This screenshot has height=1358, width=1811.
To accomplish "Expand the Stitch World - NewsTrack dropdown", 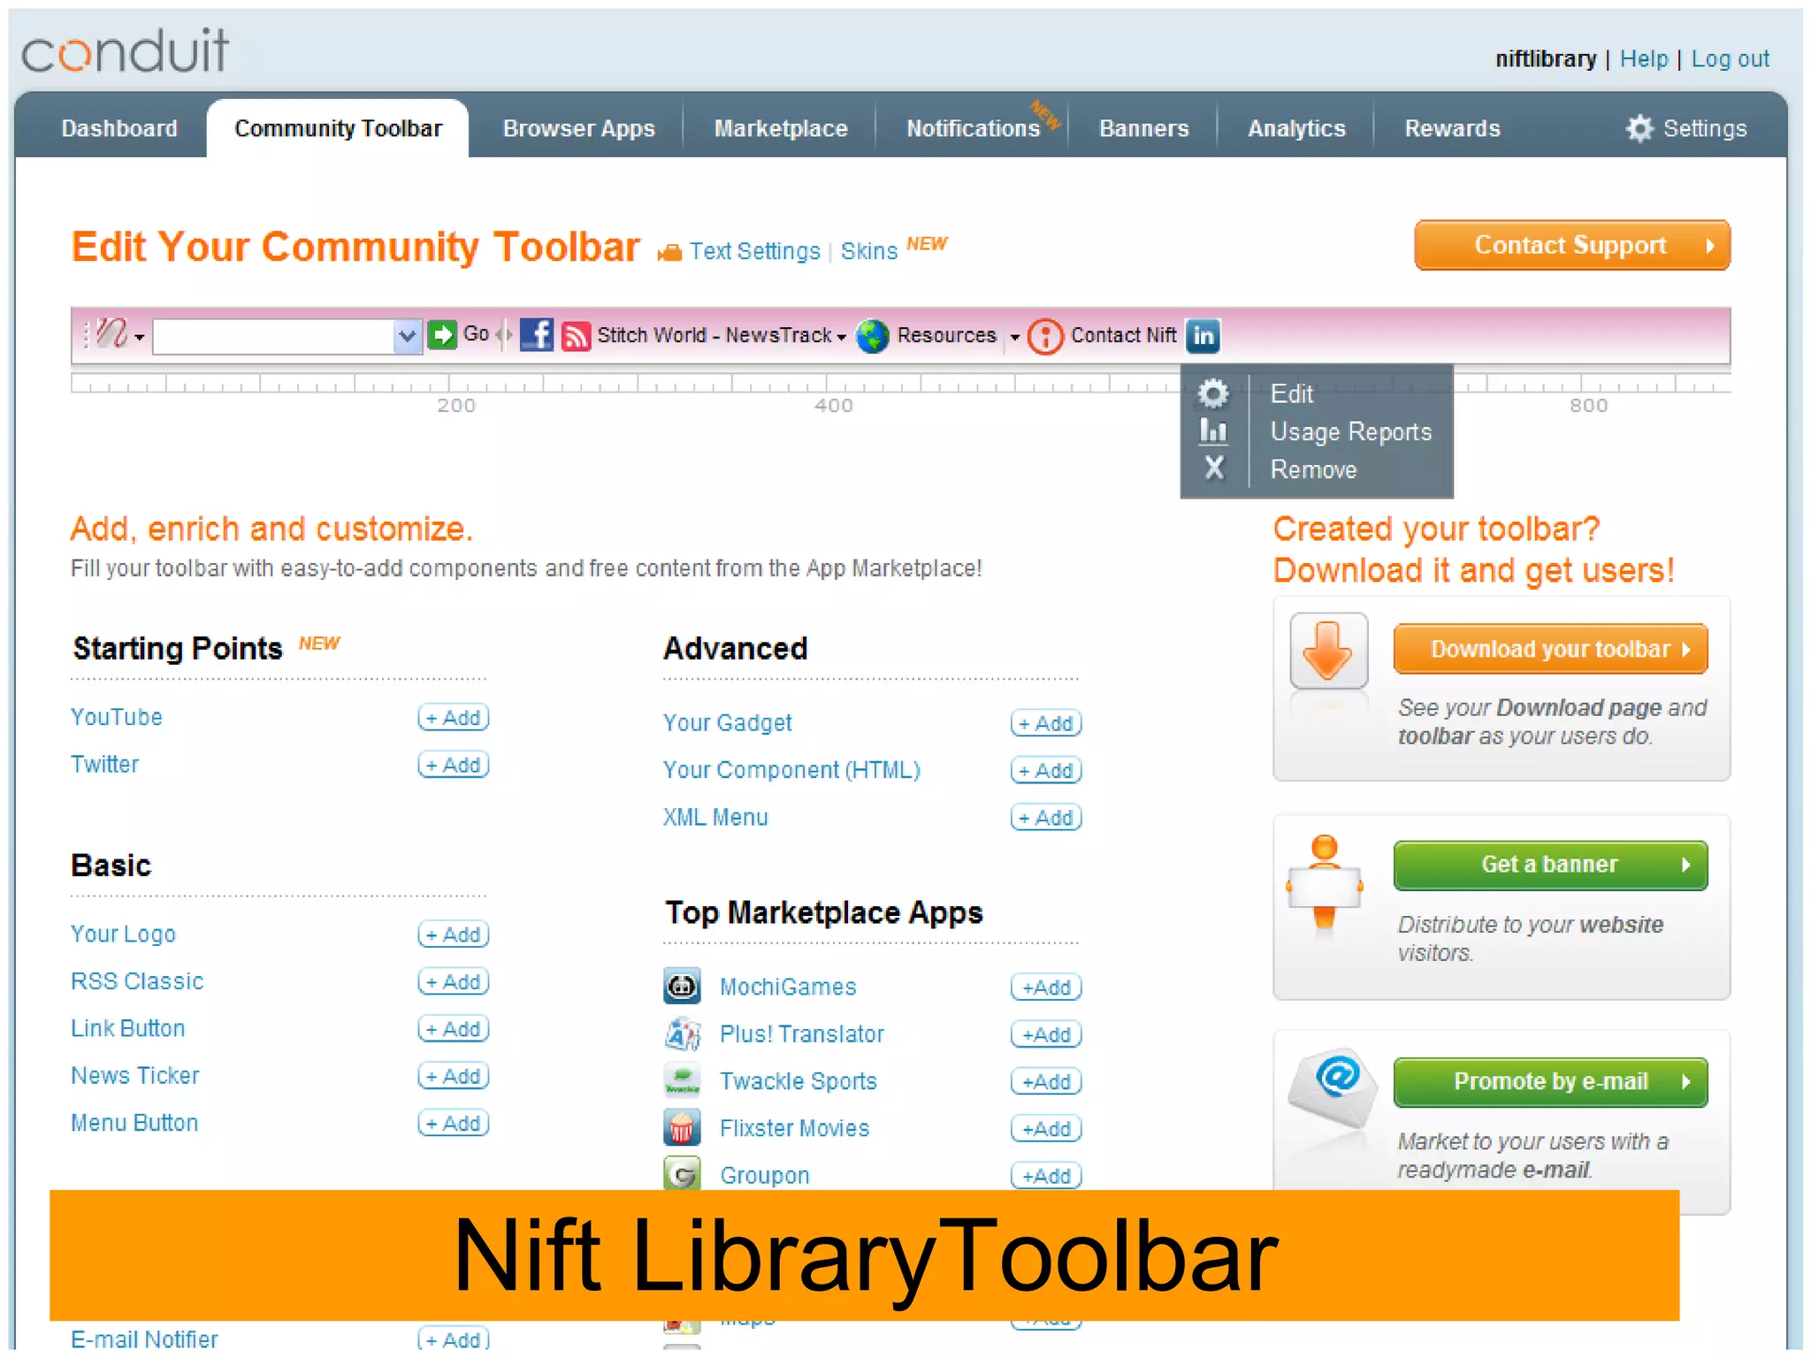I will tap(841, 338).
